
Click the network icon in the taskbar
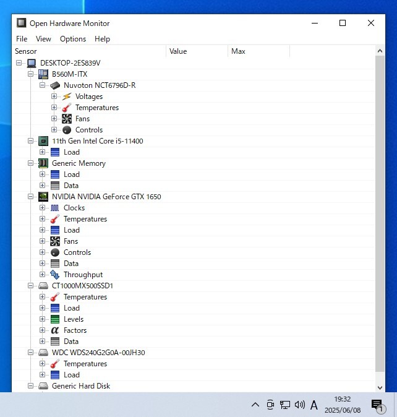pos(285,405)
